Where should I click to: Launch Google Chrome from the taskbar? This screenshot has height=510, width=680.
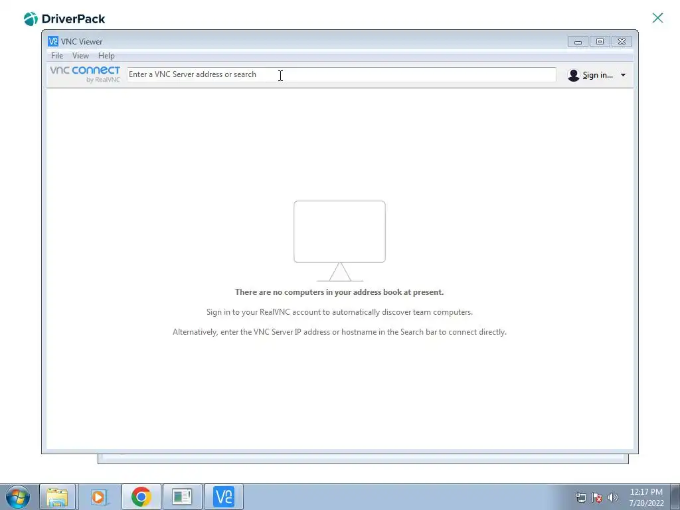click(141, 497)
